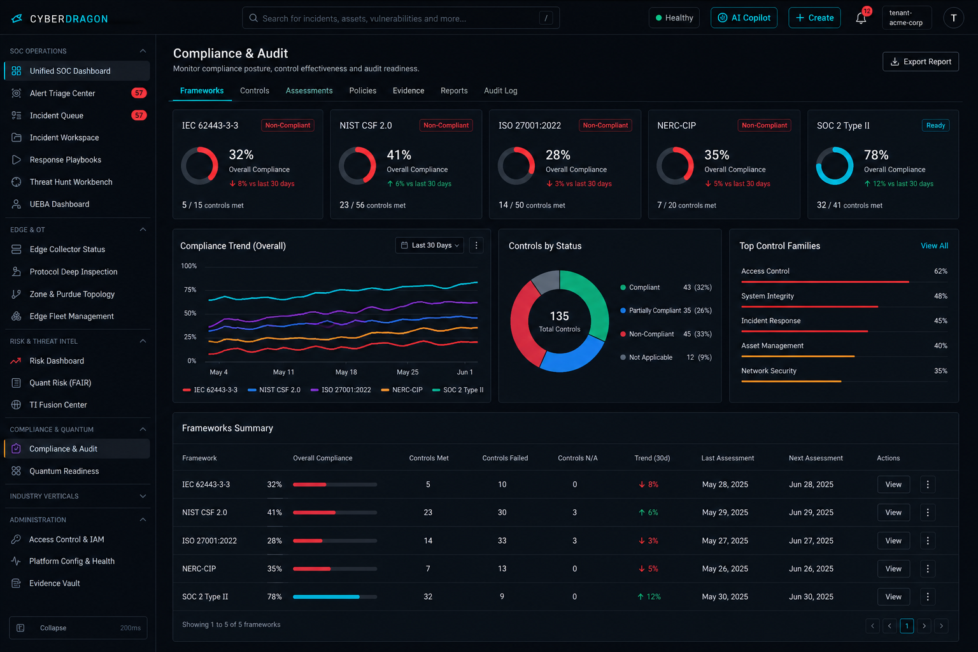Collapse the Risk & Threat Intel section
978x652 pixels.
pos(143,341)
